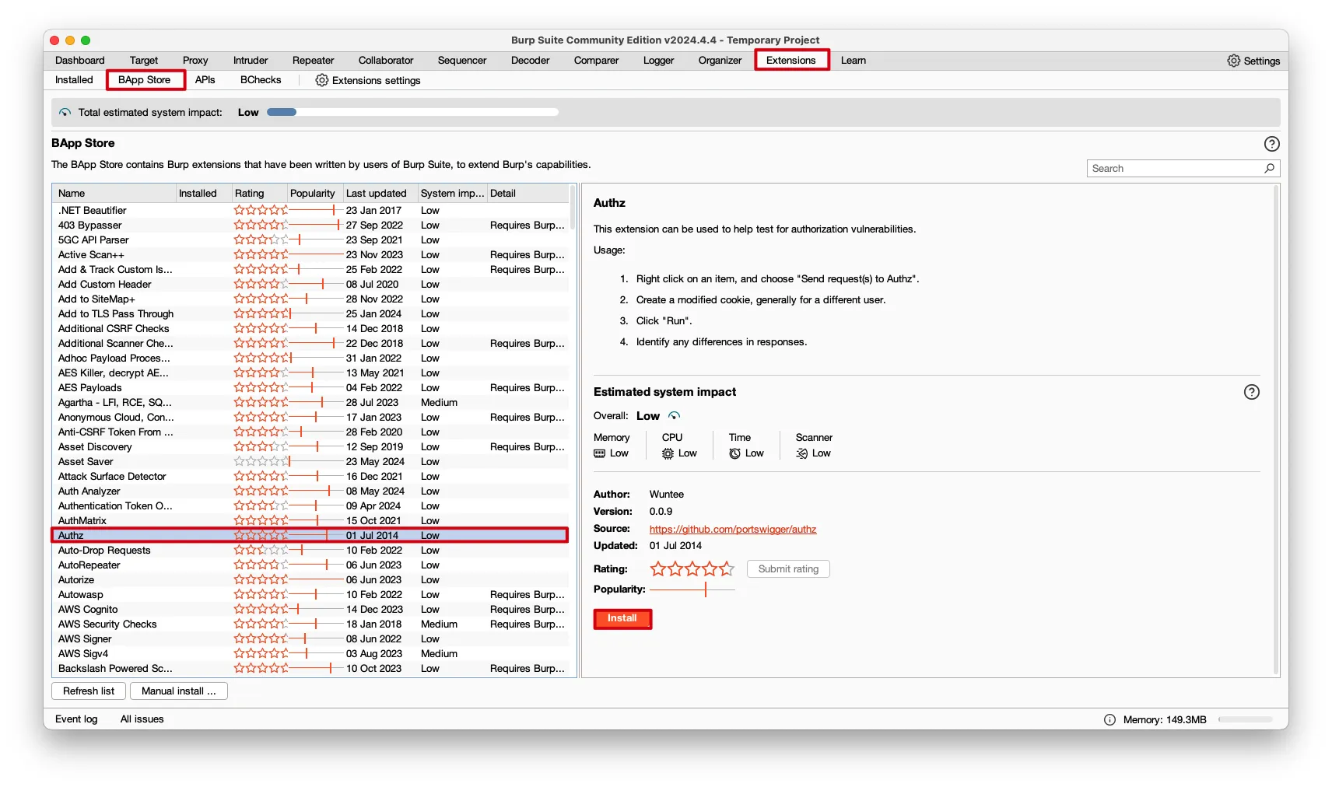The height and width of the screenshot is (787, 1332).
Task: Click the Extensions settings gear icon
Action: (x=321, y=80)
